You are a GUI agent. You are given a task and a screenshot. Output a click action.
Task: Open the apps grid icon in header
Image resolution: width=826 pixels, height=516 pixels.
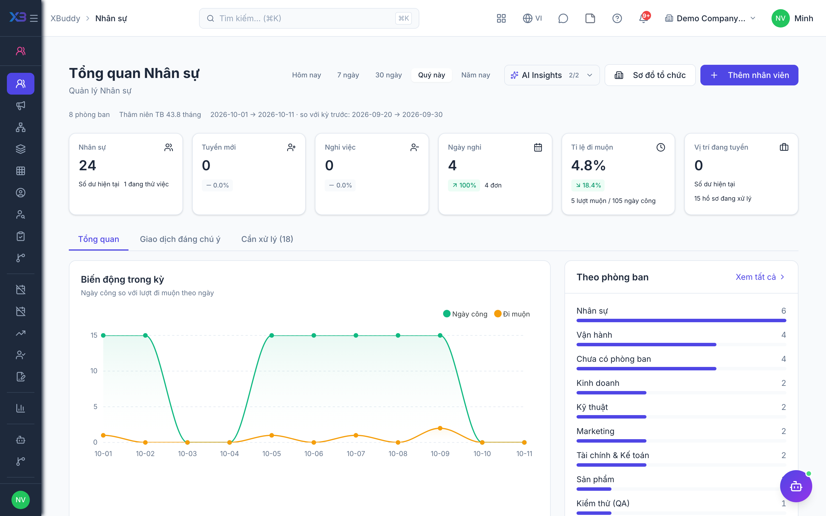[501, 18]
